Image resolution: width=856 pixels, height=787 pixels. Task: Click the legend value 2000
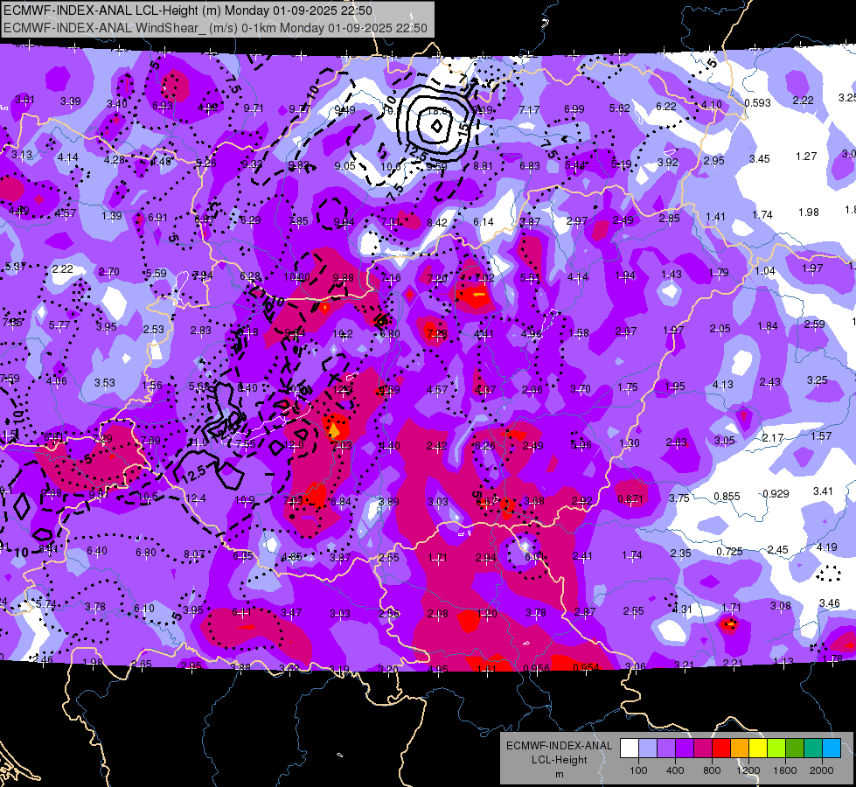click(822, 770)
